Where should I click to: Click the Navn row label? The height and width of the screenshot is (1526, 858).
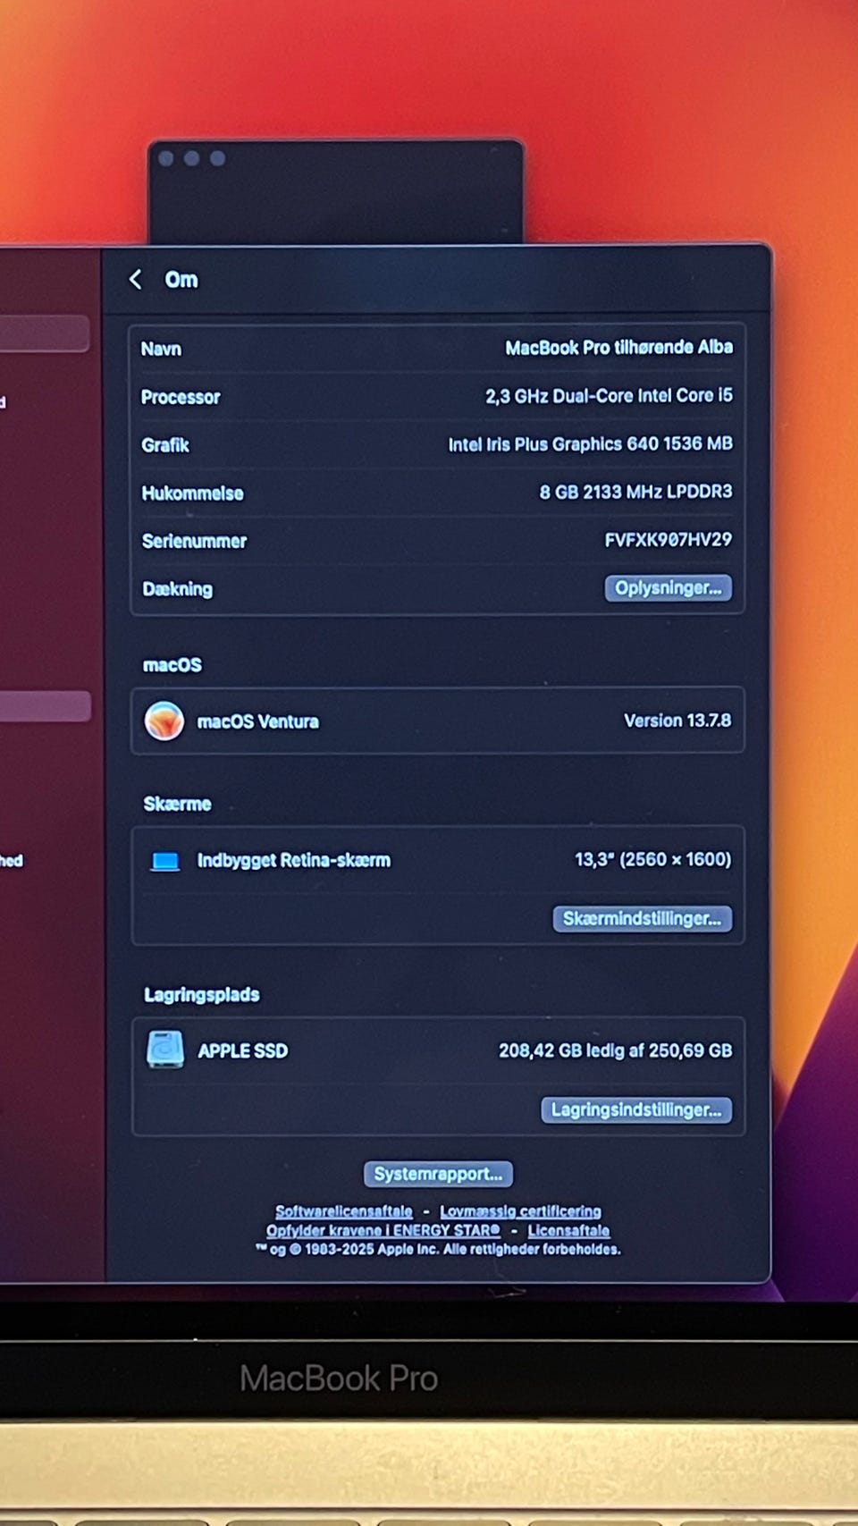tap(161, 350)
